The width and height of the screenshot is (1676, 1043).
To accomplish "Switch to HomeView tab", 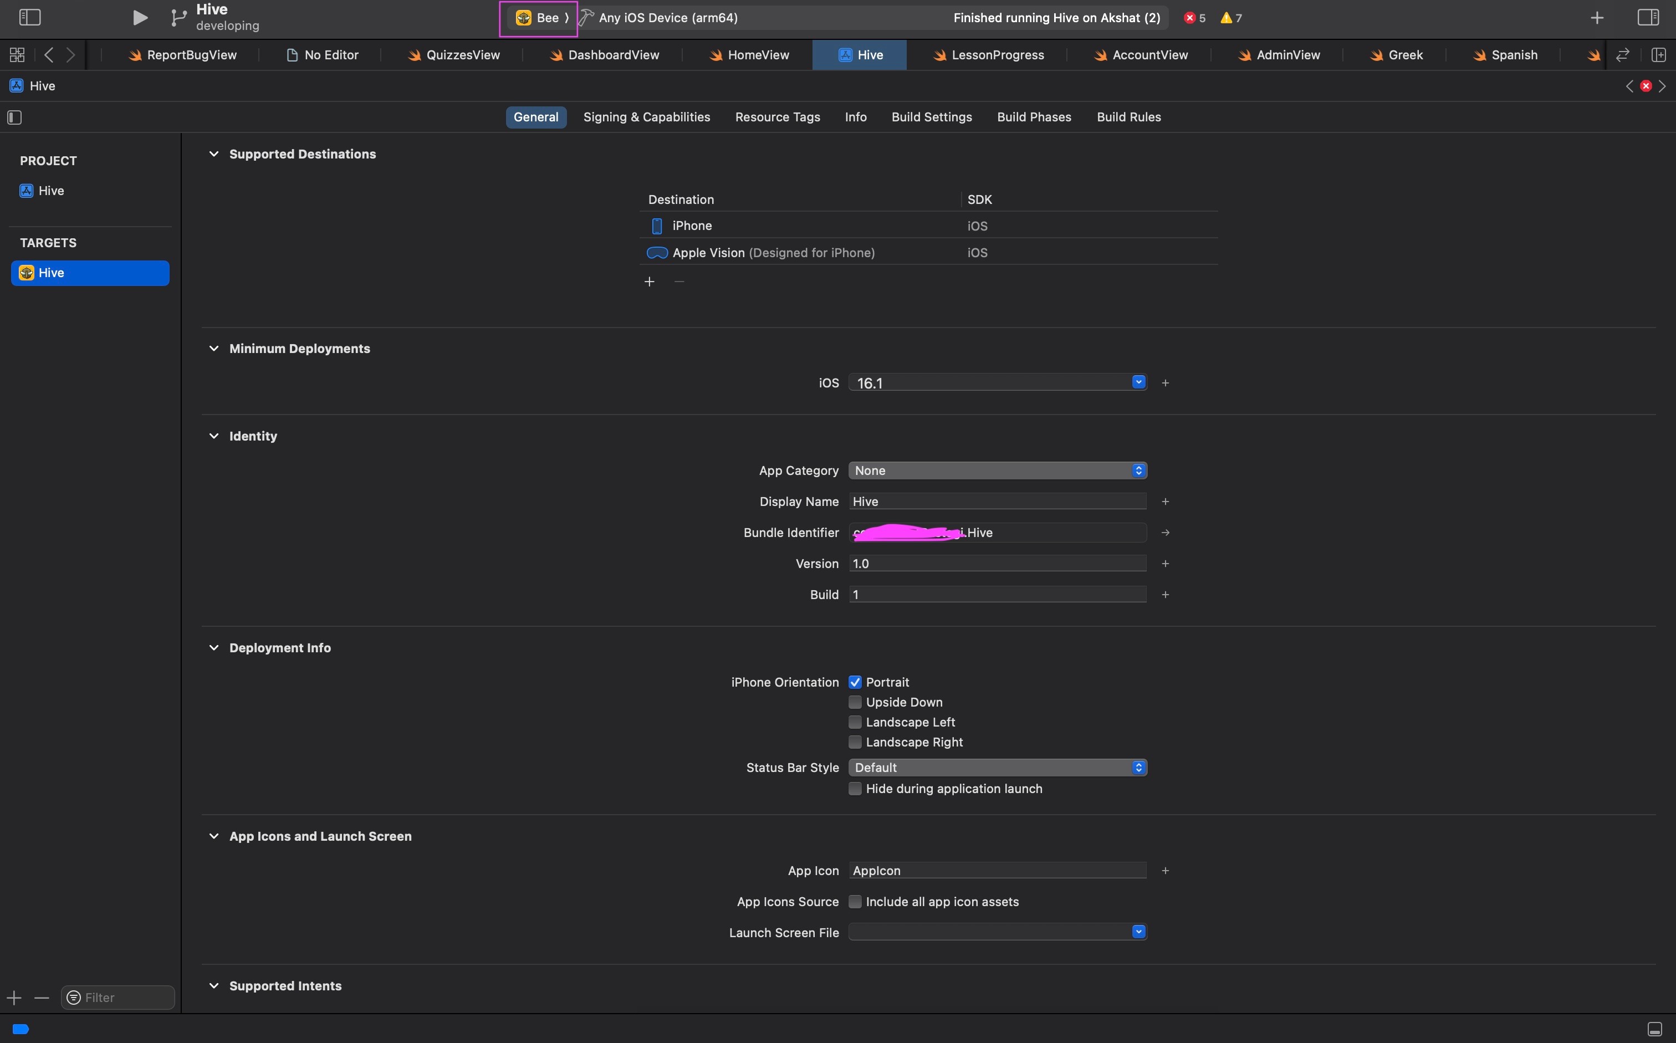I will coord(750,55).
